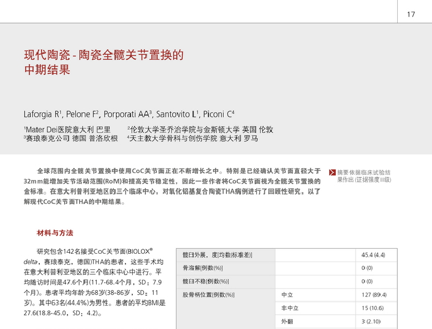Click the 非中立 cell in the table
The width and height of the screenshot is (432, 329).
(x=290, y=308)
